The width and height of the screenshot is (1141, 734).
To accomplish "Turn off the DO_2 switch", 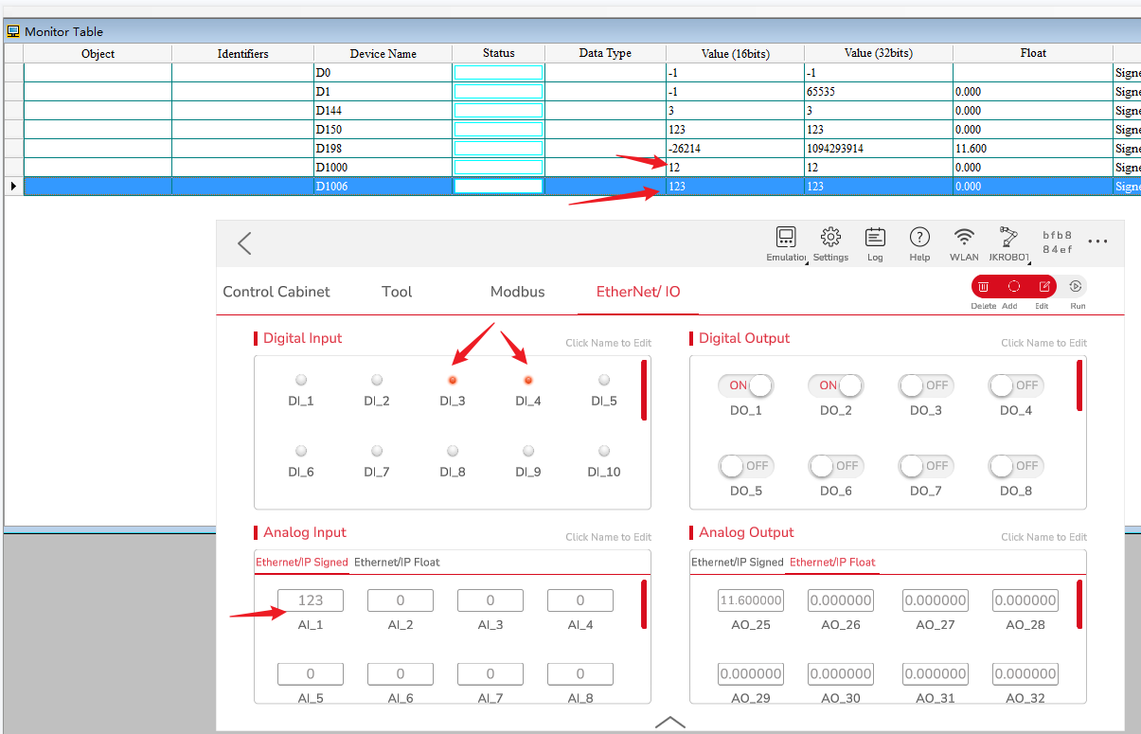I will (x=835, y=385).
